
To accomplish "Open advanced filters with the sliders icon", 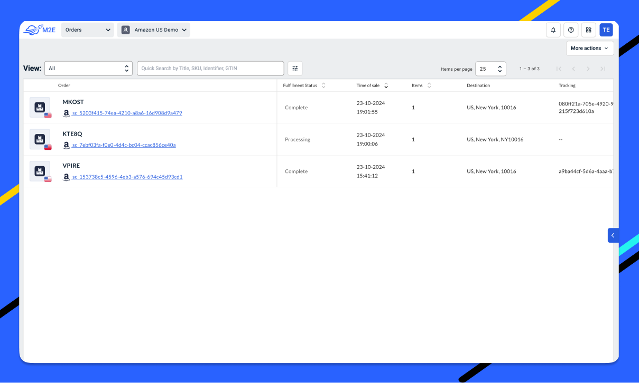I will (295, 68).
